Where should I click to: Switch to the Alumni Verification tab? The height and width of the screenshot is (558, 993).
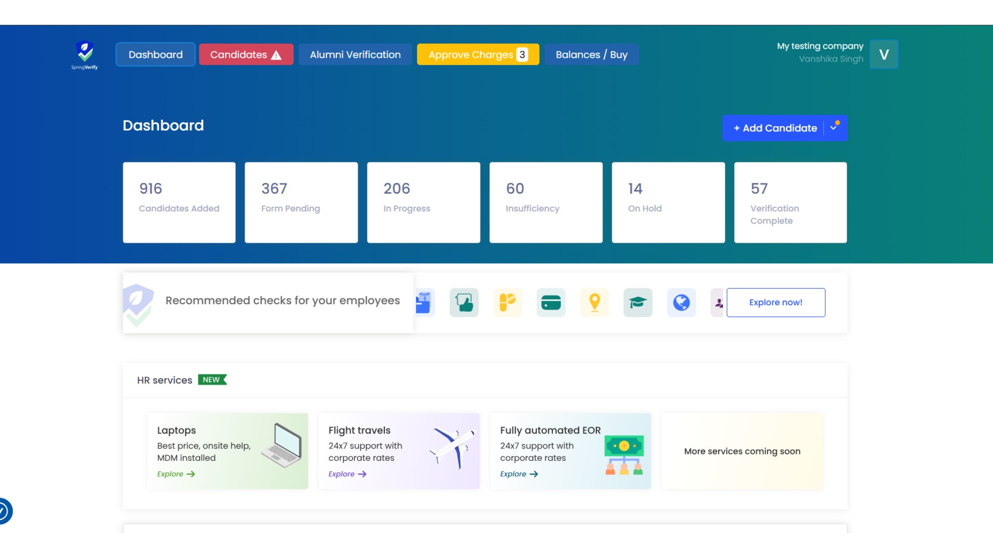click(355, 54)
